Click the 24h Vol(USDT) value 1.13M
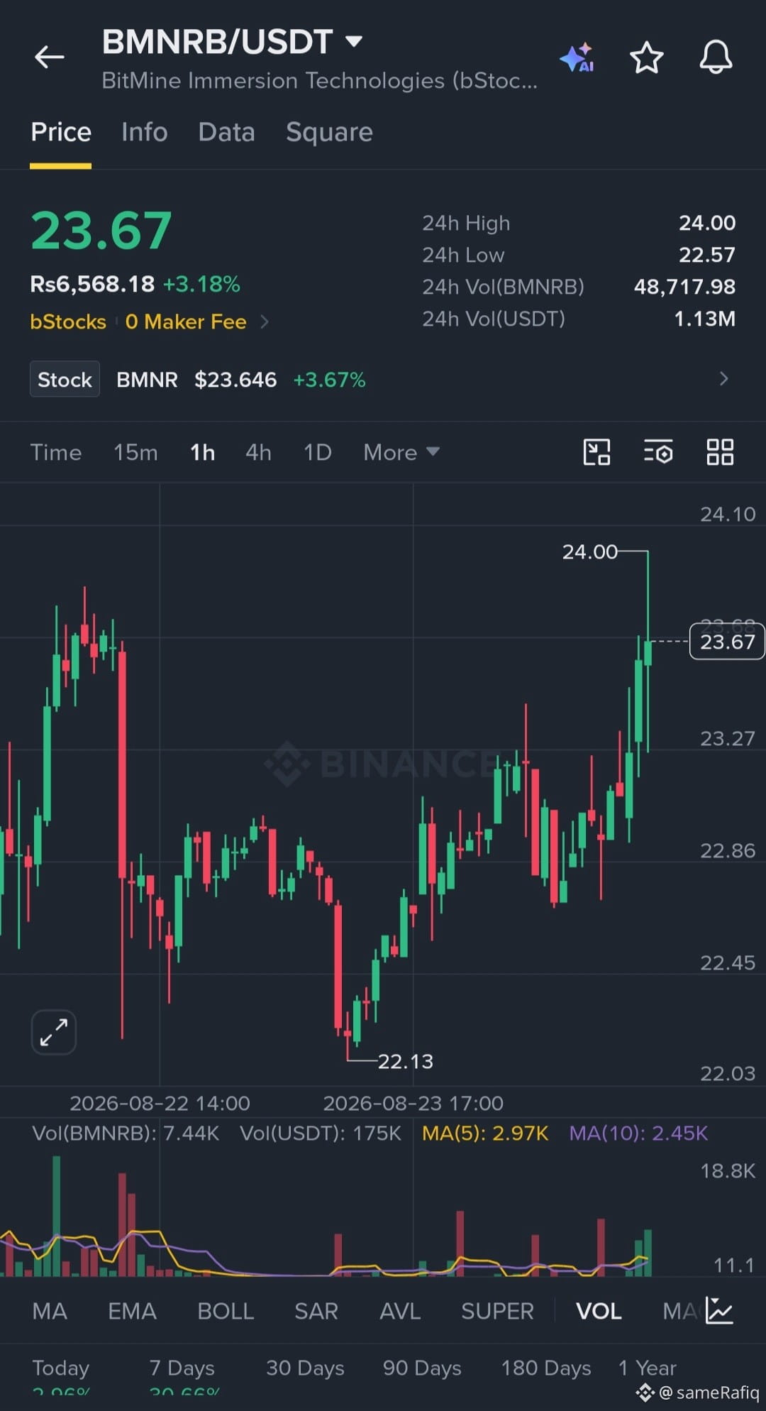The width and height of the screenshot is (766, 1411). click(x=704, y=319)
